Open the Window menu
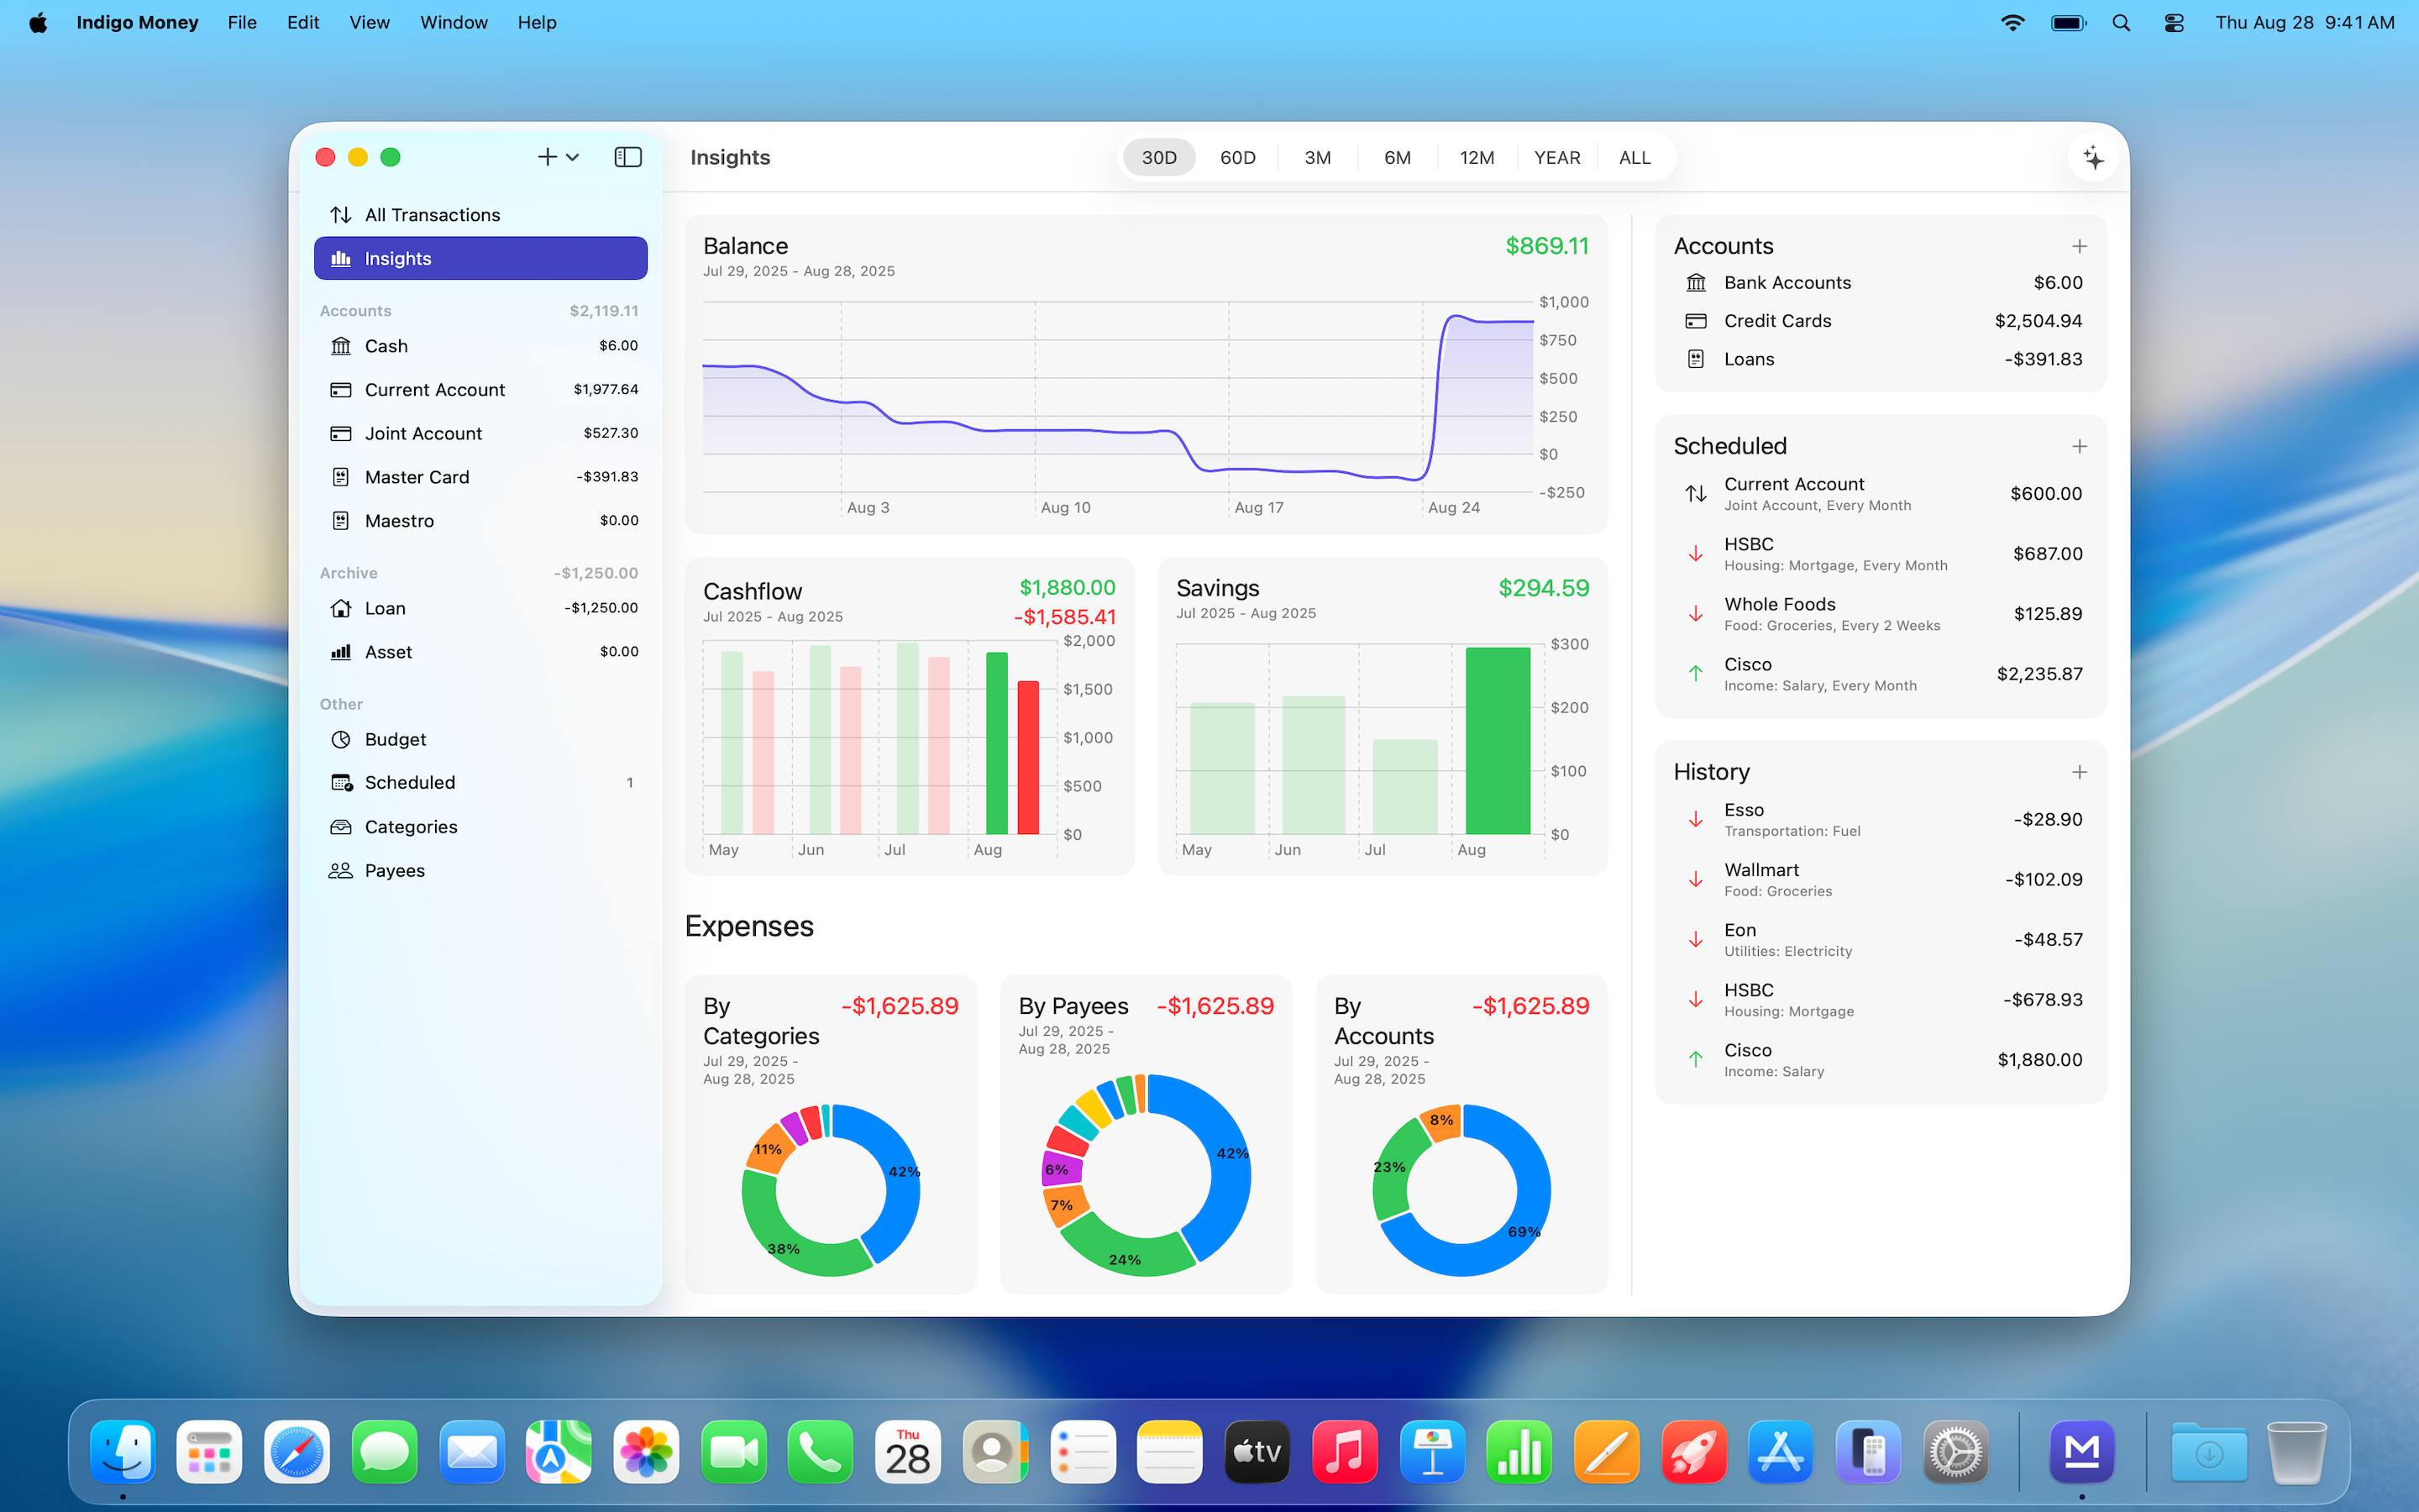The image size is (2419, 1512). [453, 22]
